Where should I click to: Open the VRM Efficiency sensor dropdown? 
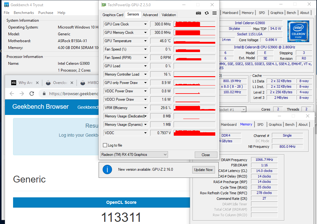pos(145,108)
